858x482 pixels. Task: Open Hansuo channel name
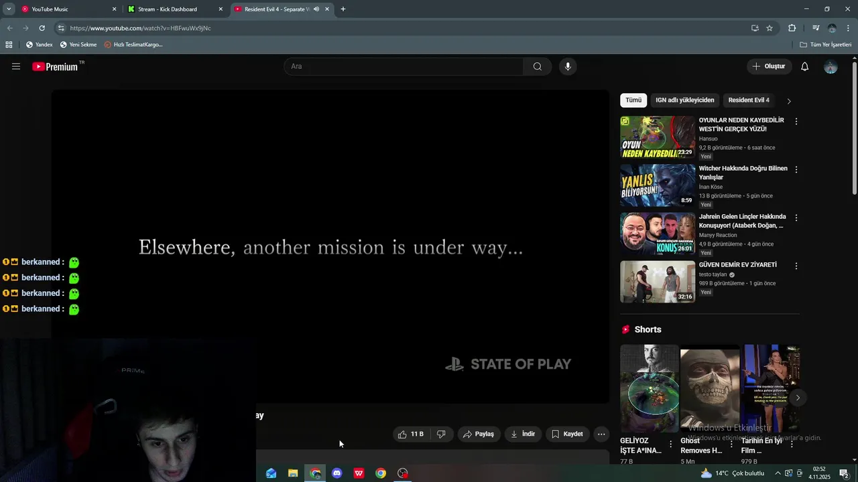coord(708,139)
